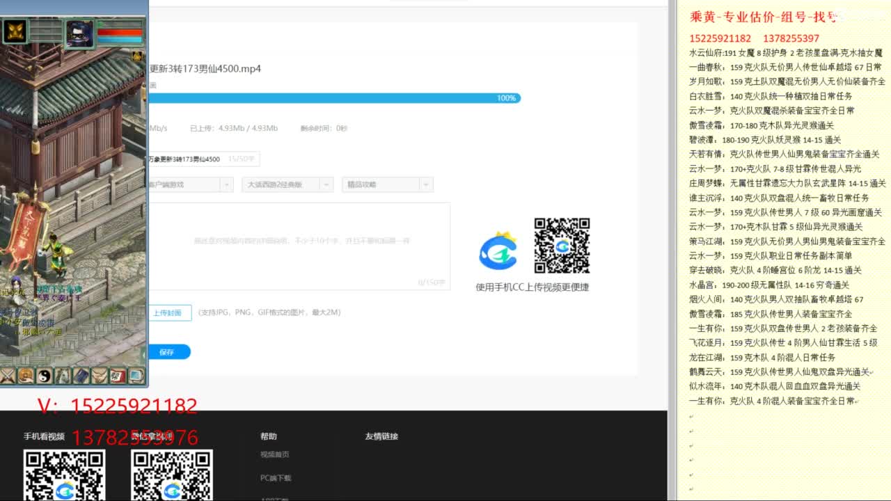The image size is (891, 501).
Task: Click the 已上传 4.93Mb / 4.93Mb text
Action: pyautogui.click(x=234, y=128)
